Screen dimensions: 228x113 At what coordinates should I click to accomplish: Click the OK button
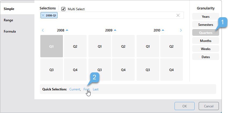pos(184,106)
